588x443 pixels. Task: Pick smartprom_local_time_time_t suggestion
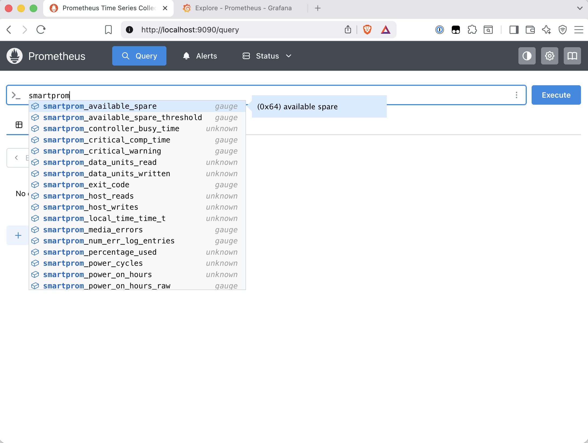click(137, 219)
